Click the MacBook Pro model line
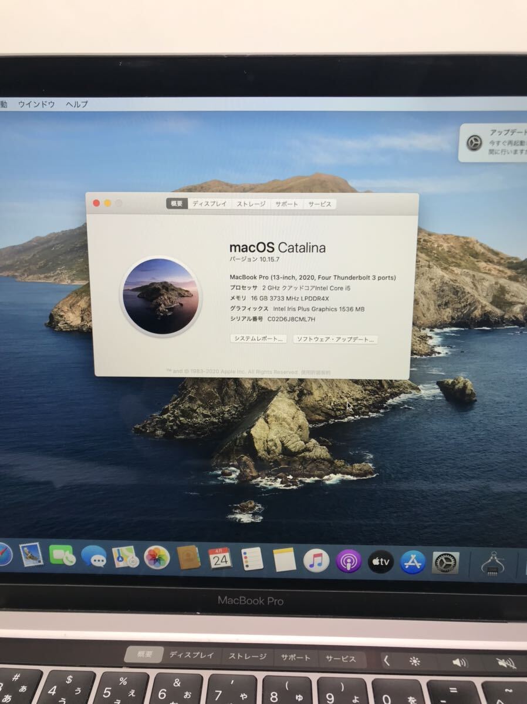Image resolution: width=527 pixels, height=704 pixels. (x=313, y=277)
